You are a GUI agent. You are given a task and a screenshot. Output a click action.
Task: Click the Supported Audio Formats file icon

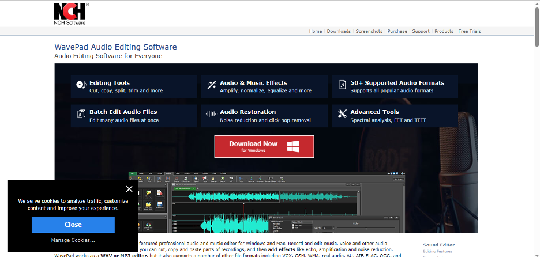[342, 85]
